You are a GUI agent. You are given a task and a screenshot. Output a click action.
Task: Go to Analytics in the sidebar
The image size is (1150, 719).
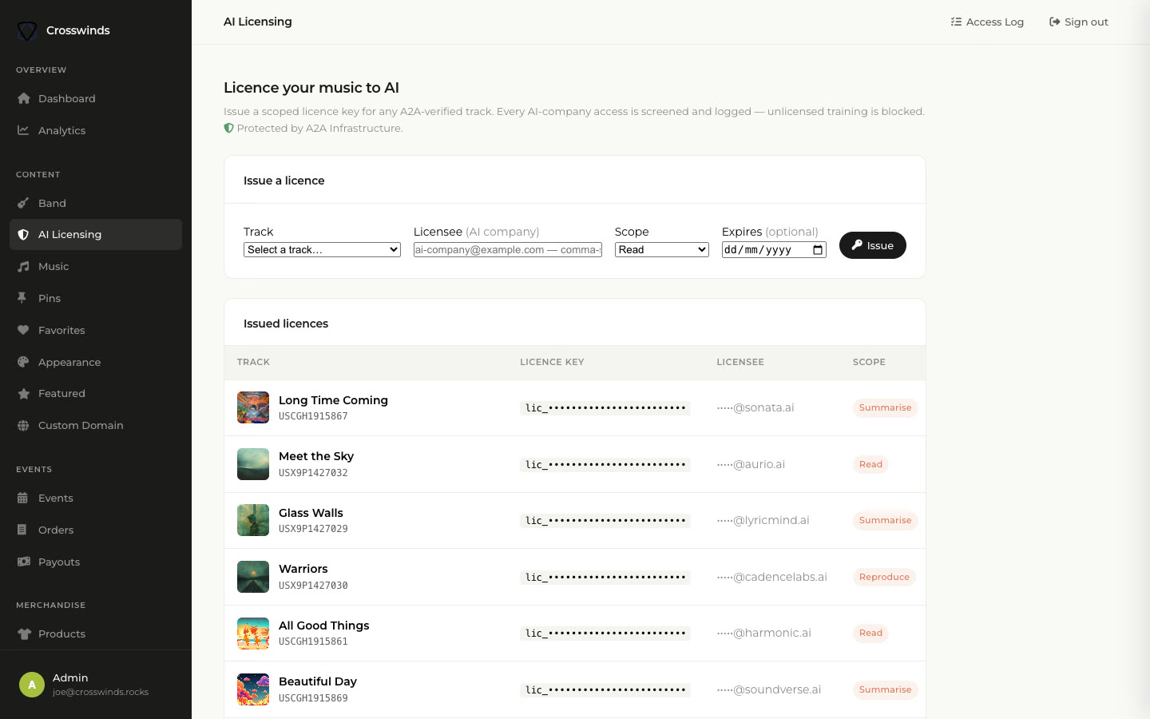point(96,130)
